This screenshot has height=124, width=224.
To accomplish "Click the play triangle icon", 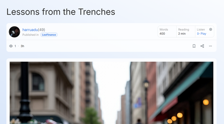I will click(198, 34).
